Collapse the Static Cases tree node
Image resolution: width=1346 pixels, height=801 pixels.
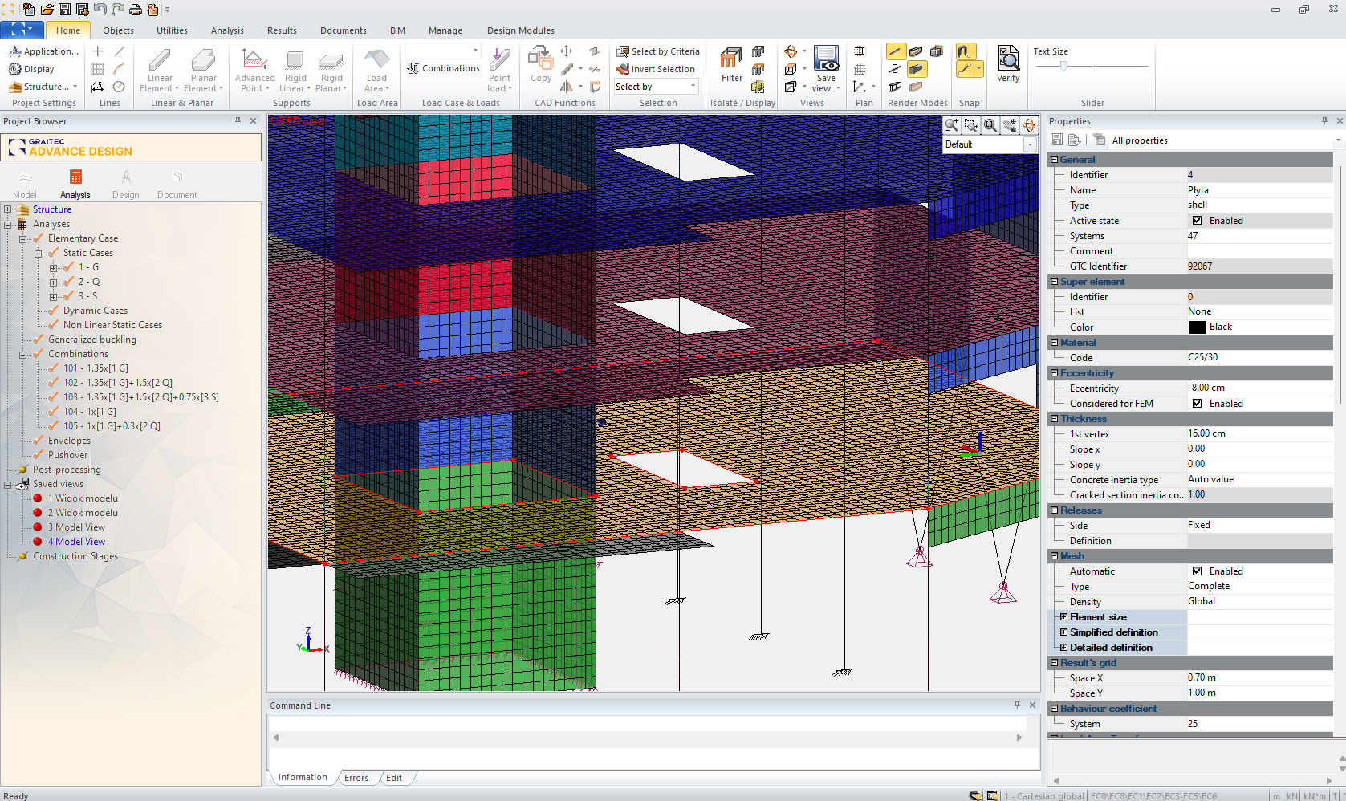coord(38,253)
